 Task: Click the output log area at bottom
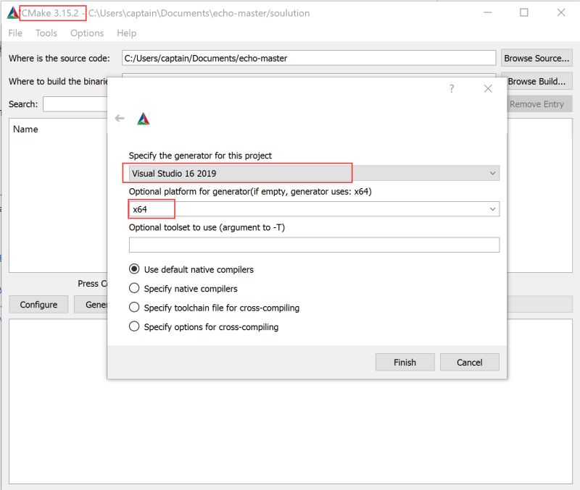pyautogui.click(x=291, y=402)
